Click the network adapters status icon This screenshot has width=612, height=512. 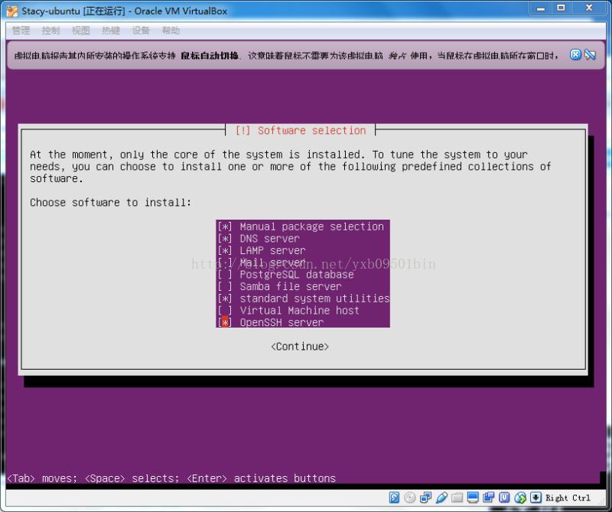[425, 497]
